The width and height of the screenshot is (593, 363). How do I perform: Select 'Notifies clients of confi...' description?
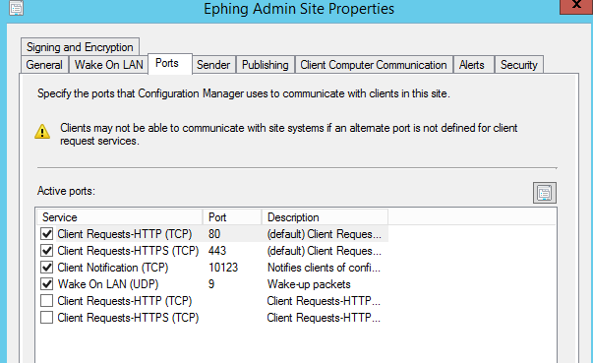click(x=324, y=268)
